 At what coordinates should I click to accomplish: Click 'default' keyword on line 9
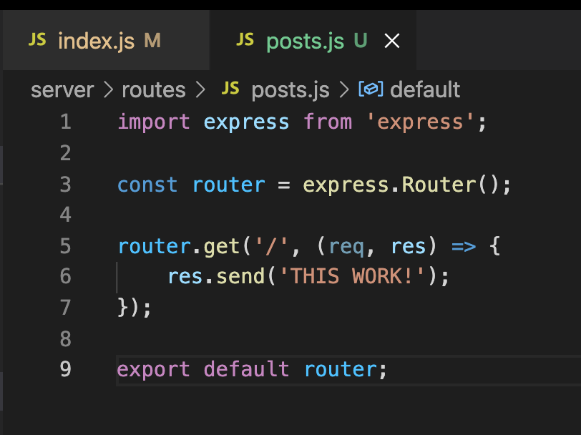tap(246, 369)
